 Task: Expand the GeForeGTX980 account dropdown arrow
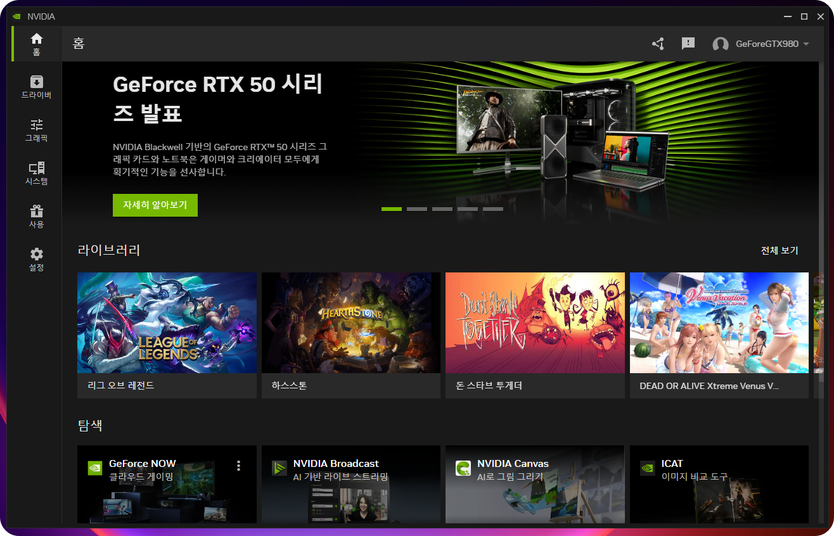[806, 44]
